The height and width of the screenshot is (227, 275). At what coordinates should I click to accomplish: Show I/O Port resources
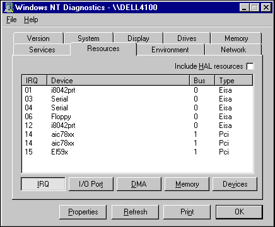click(91, 184)
